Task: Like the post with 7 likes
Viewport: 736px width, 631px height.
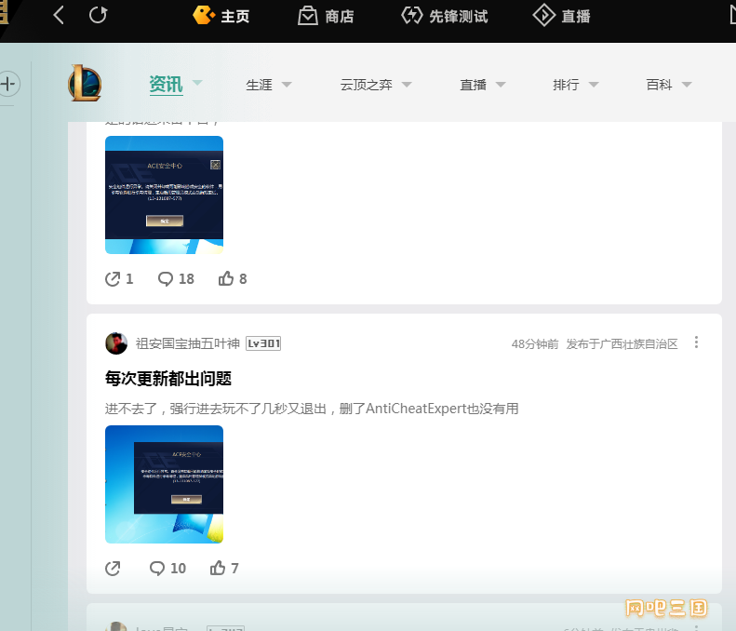Action: tap(224, 569)
